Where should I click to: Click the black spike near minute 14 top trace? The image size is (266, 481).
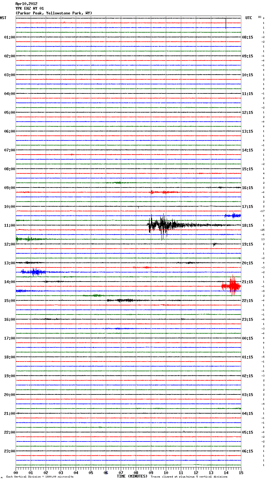(226, 23)
